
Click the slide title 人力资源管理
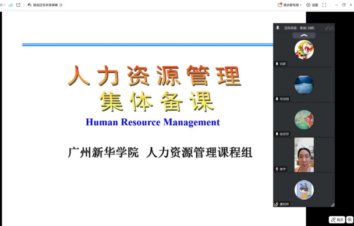point(154,76)
